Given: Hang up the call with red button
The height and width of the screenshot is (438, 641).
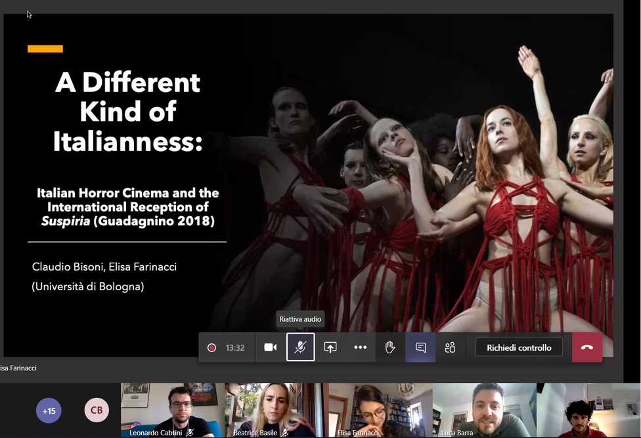Looking at the screenshot, I should coord(587,347).
